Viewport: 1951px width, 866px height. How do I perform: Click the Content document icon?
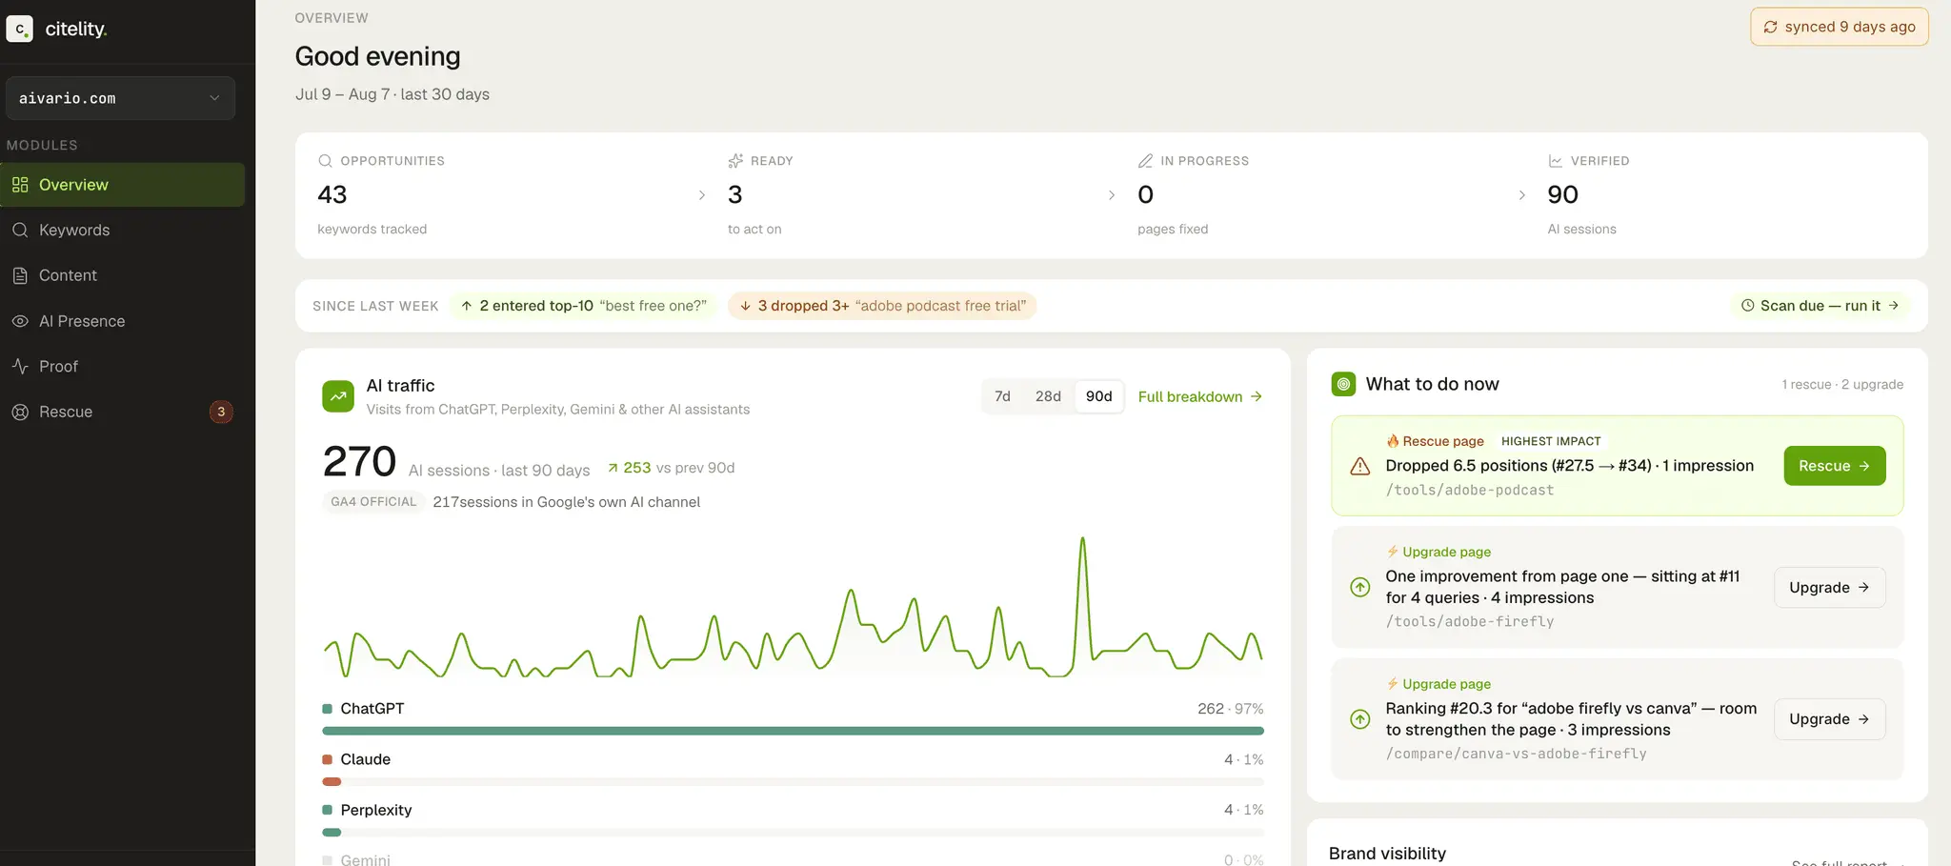point(20,275)
